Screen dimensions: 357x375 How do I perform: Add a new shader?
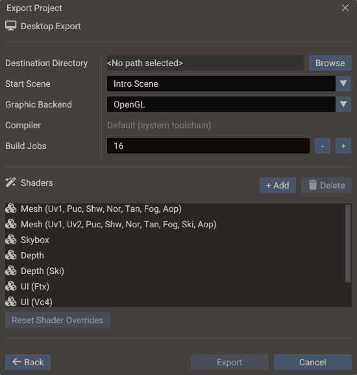point(278,185)
